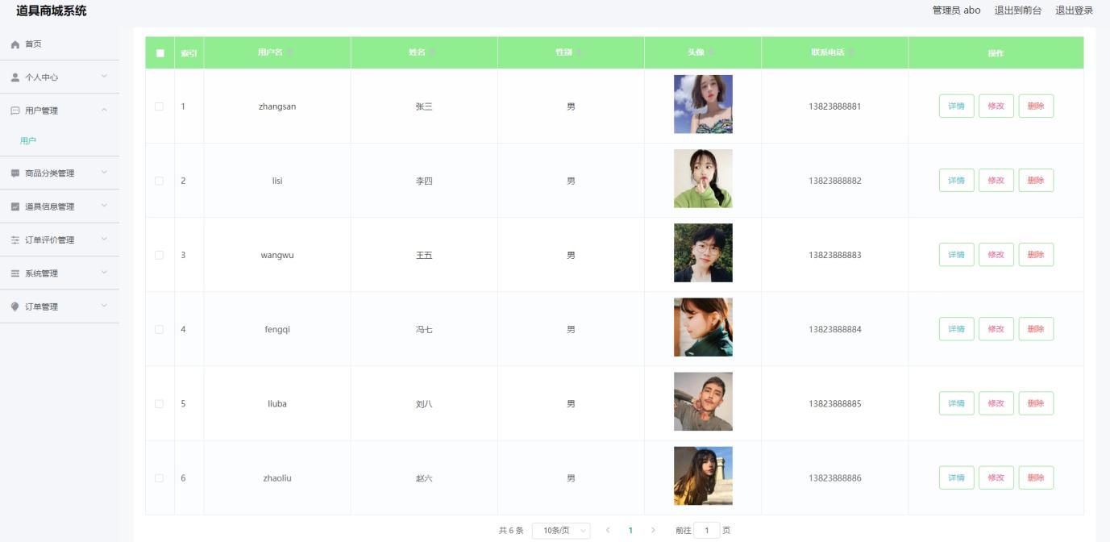1110x542 pixels.
Task: Click the 订单评价管理 sliders icon
Action: [x=15, y=240]
